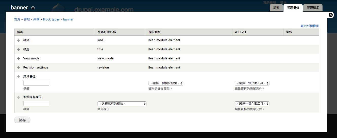Open the 選擇既有的欄位 dropdown
The height and width of the screenshot is (138, 337).
(x=122, y=104)
